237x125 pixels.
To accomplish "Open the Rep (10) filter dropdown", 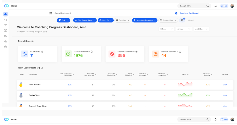I will (106, 20).
